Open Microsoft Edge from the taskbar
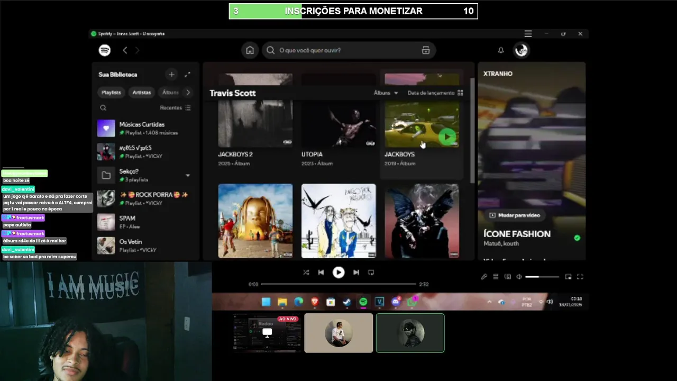Screen dimensions: 677x381 298,302
